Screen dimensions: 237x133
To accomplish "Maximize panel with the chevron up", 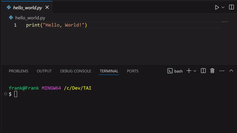I will (x=231, y=71).
